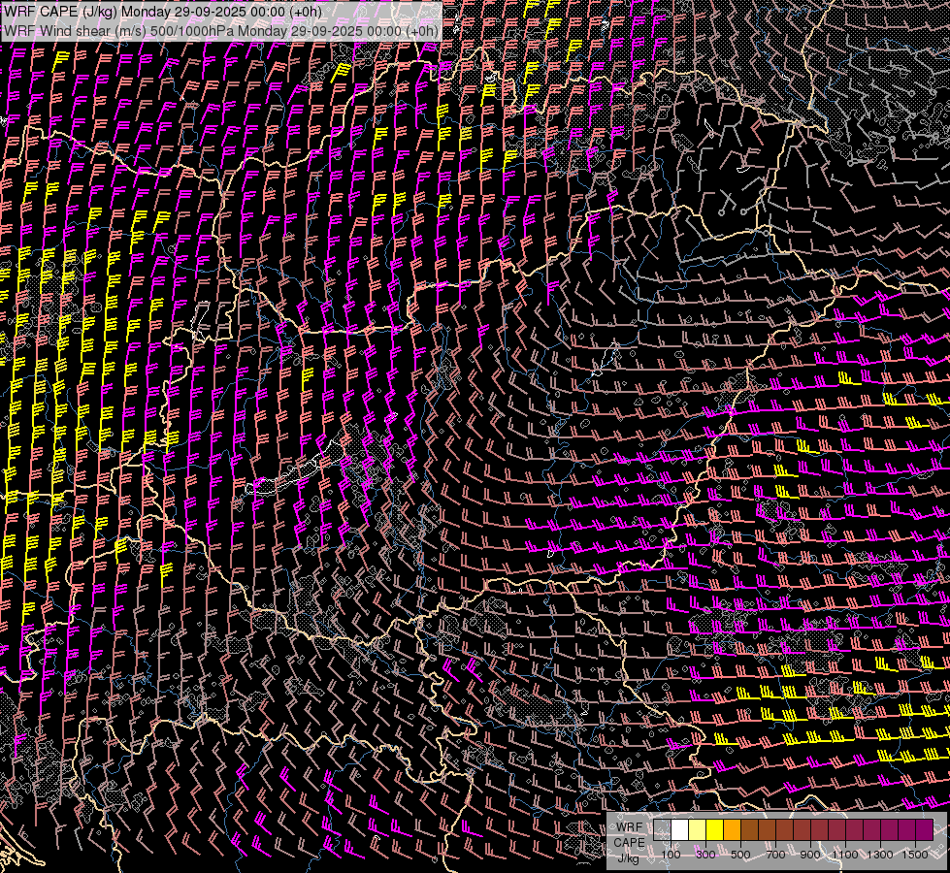Click the CAPE word in the legend
Image resolution: width=950 pixels, height=873 pixels.
[629, 843]
